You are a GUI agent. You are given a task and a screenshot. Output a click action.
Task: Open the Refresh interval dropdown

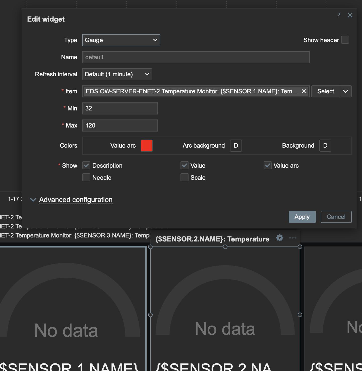click(x=117, y=74)
